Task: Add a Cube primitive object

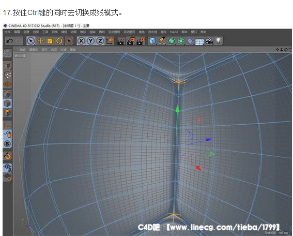Action: (x=152, y=41)
